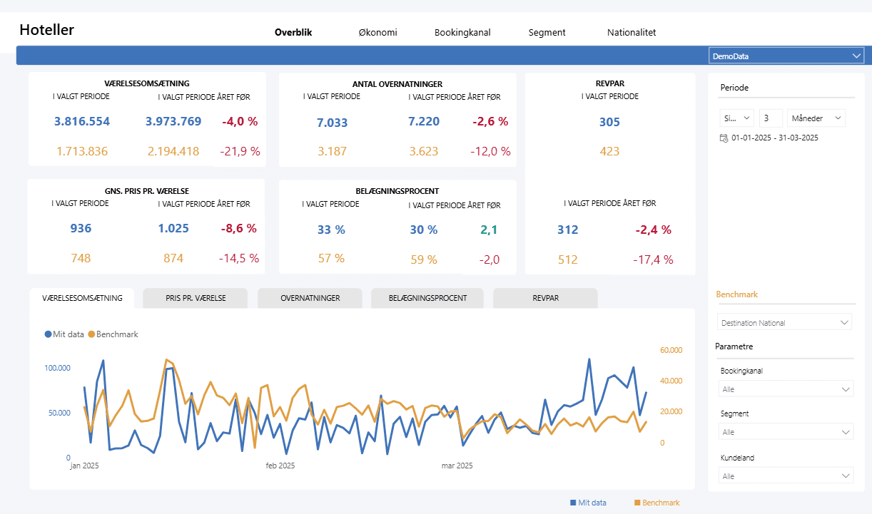Click the calendar icon beside the date range
Viewport: 872px width, 514px height.
click(724, 138)
